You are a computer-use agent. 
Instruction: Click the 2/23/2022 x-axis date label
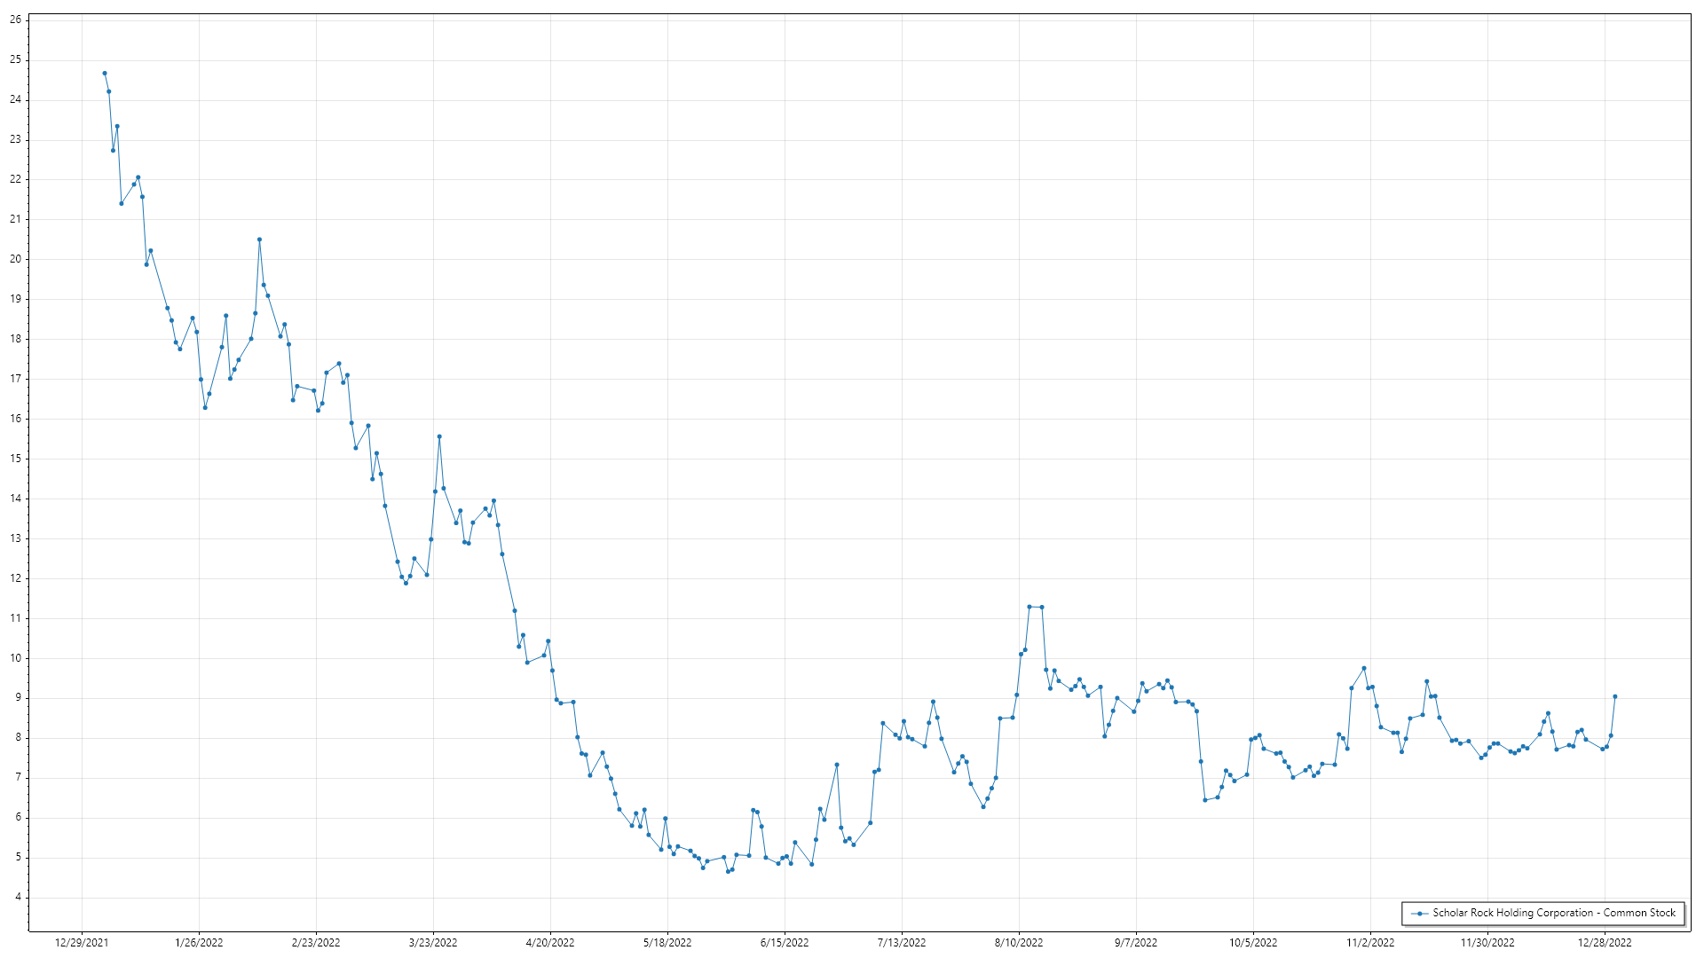point(316,942)
